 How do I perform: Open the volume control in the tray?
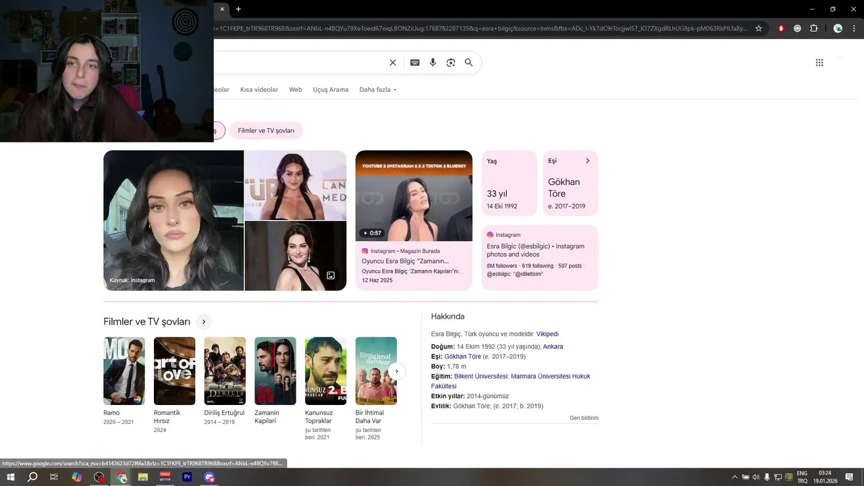(755, 477)
